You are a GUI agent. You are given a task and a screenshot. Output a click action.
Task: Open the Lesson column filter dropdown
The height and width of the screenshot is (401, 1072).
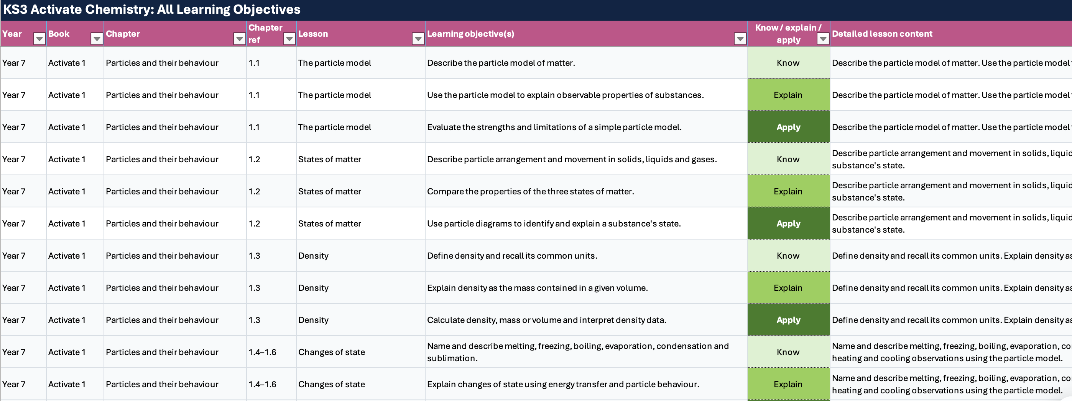click(418, 39)
